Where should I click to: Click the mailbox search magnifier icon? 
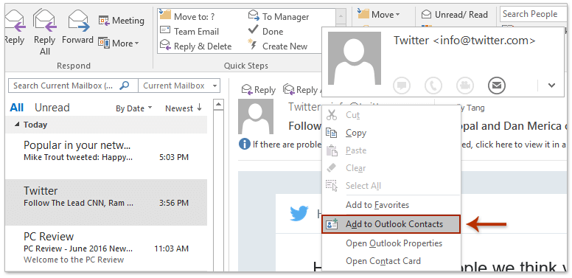125,86
